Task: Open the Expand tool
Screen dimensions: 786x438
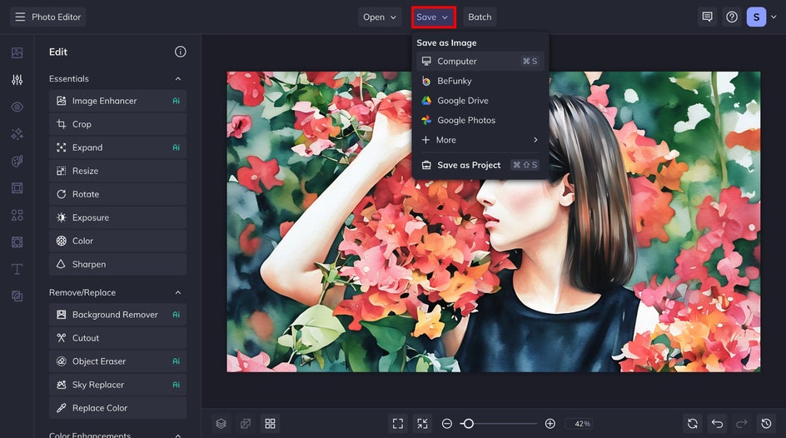Action: (117, 147)
